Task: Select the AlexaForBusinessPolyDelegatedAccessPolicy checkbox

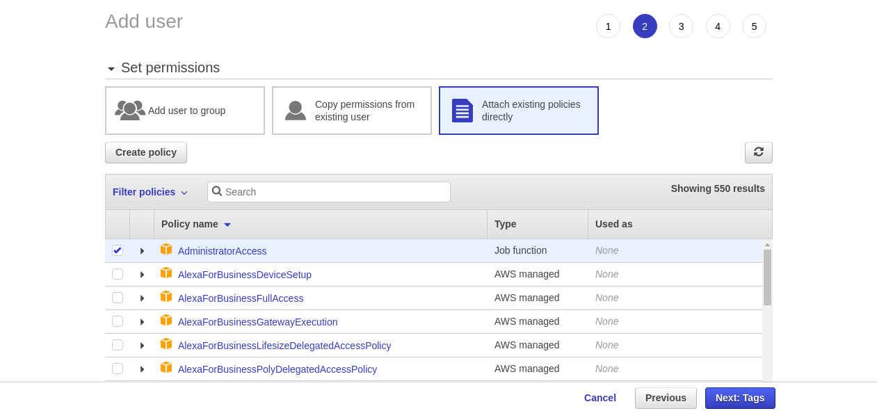Action: 118,369
